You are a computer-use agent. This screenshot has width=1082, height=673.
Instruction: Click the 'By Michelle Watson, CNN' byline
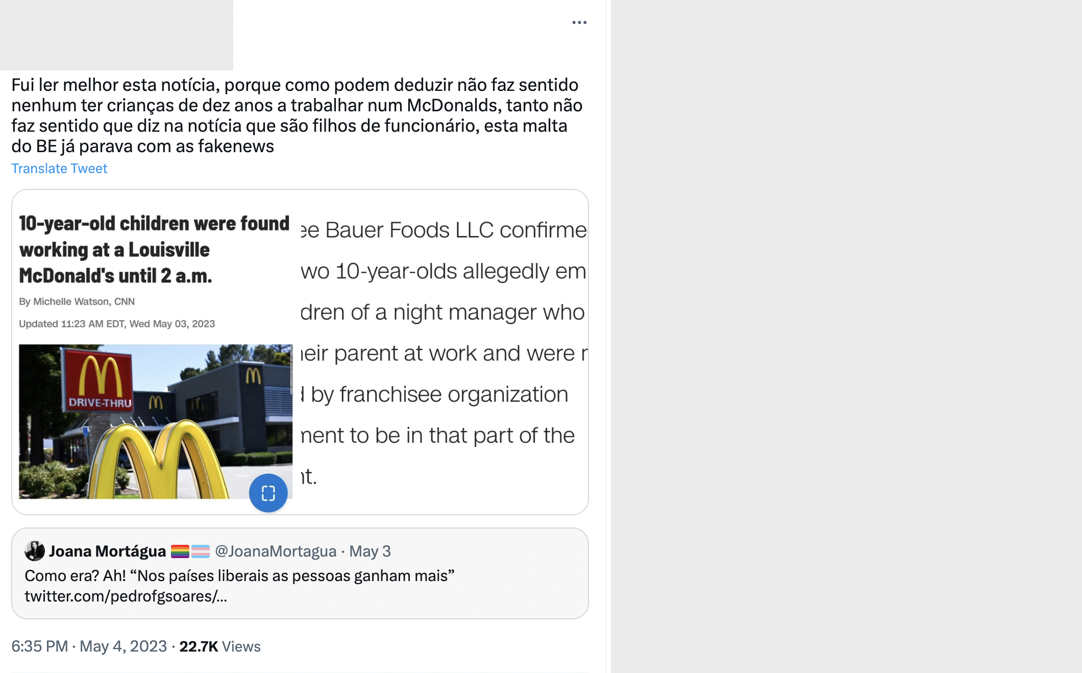coord(77,302)
